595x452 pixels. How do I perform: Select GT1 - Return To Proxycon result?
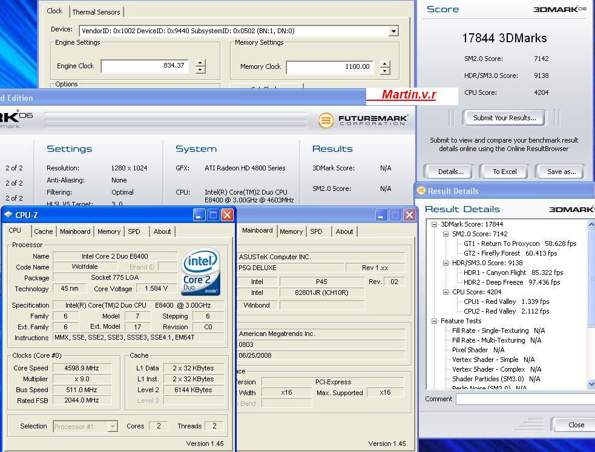point(520,244)
